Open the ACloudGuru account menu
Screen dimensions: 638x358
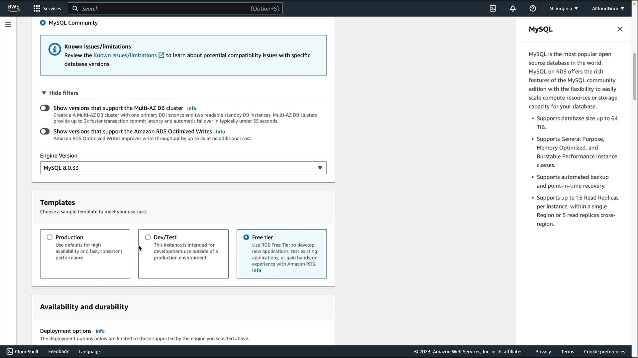(607, 9)
